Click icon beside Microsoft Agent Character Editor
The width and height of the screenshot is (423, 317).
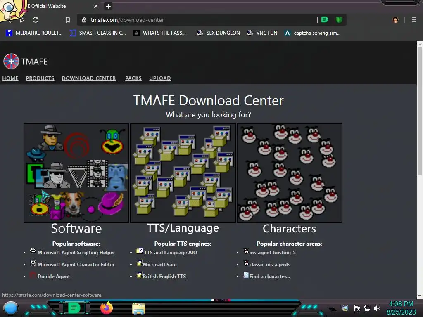33,263
